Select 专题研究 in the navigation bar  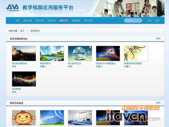[52, 21]
